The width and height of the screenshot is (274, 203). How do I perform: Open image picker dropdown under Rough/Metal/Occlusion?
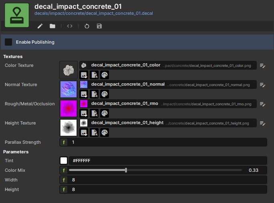(x=84, y=113)
